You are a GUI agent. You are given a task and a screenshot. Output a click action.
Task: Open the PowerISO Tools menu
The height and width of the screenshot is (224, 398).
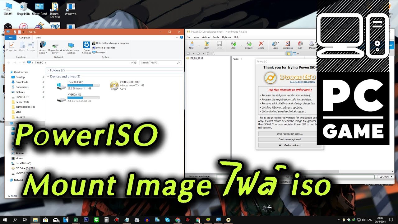216,37
